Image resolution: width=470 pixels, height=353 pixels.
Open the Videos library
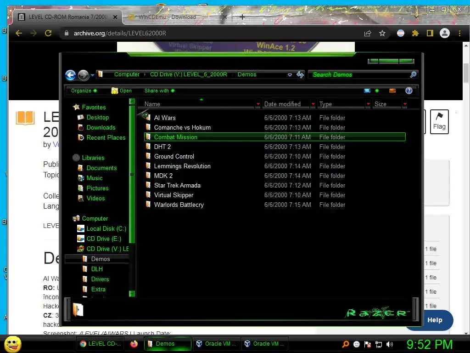[x=95, y=198]
